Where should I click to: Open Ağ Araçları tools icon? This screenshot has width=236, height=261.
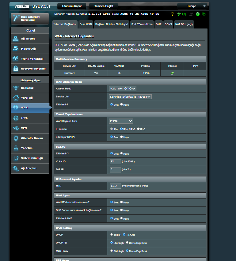(x=16, y=168)
